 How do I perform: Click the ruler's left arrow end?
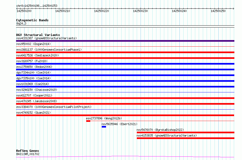click(17, 8)
